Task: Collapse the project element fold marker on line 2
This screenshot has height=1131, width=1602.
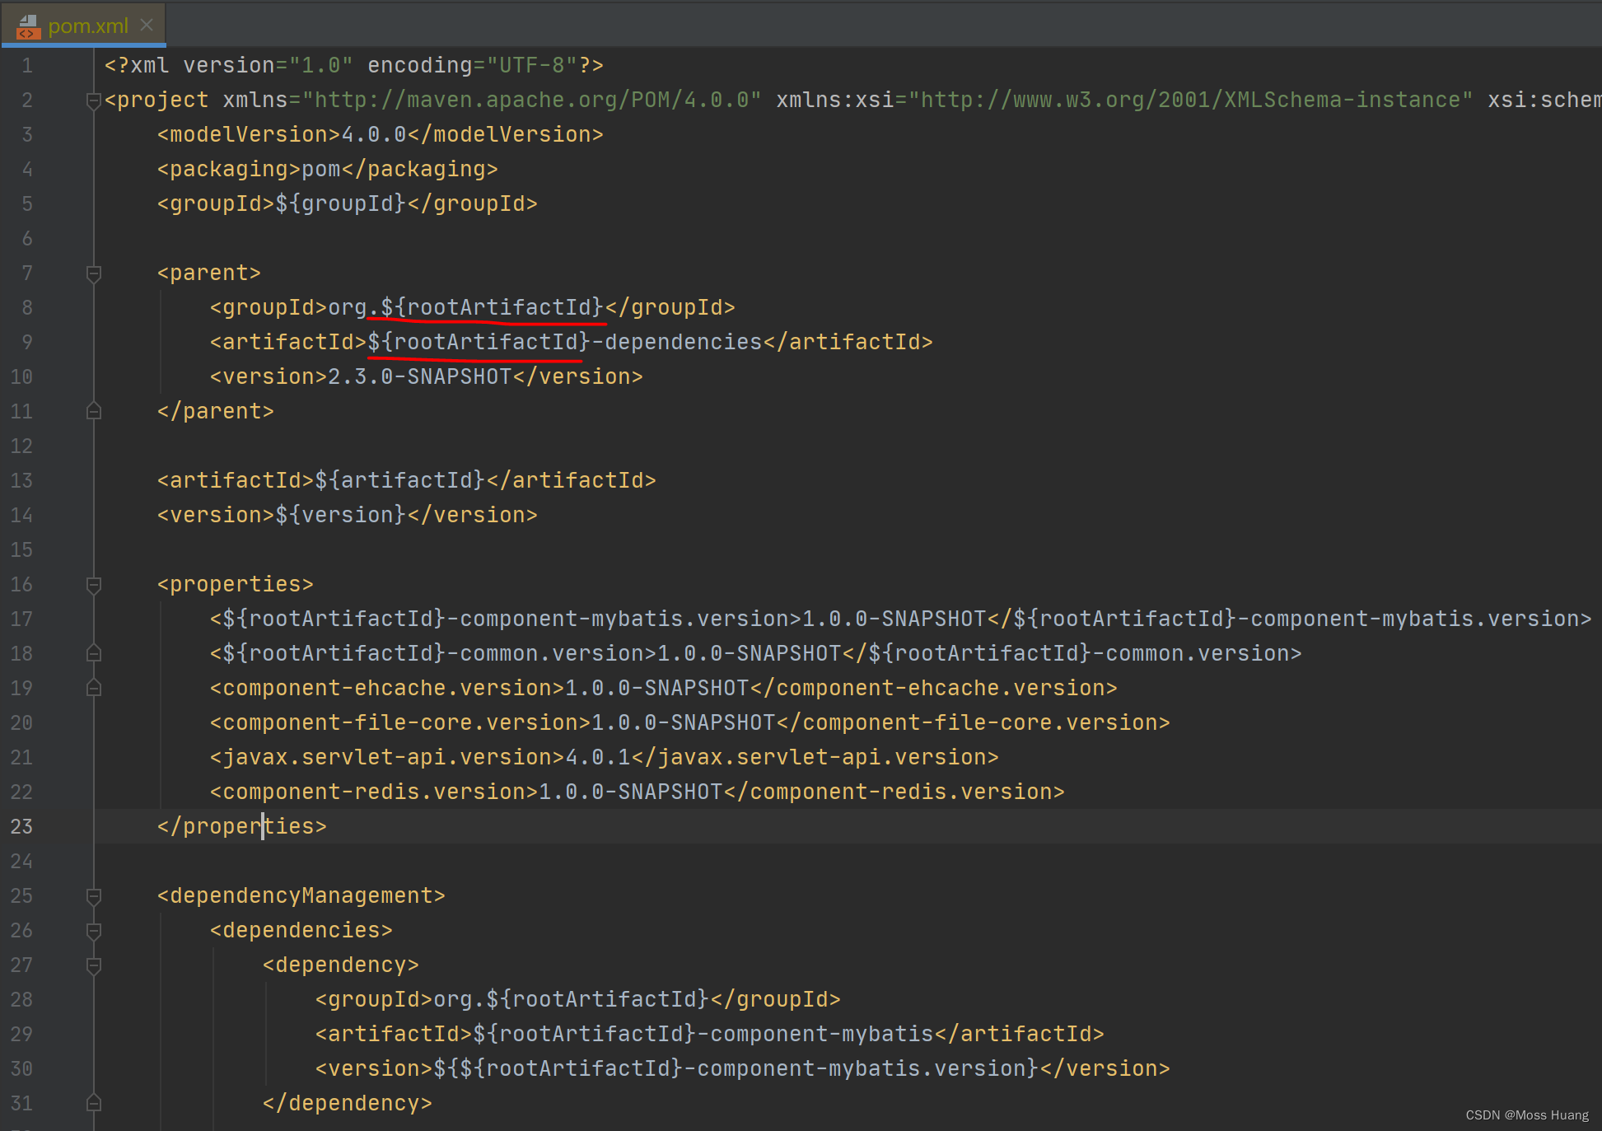Action: pyautogui.click(x=94, y=100)
